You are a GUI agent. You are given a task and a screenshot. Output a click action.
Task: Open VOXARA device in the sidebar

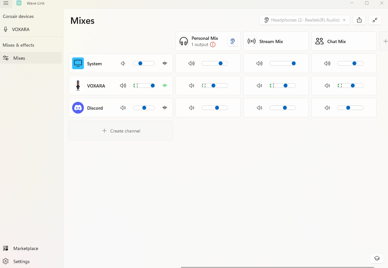pyautogui.click(x=31, y=29)
